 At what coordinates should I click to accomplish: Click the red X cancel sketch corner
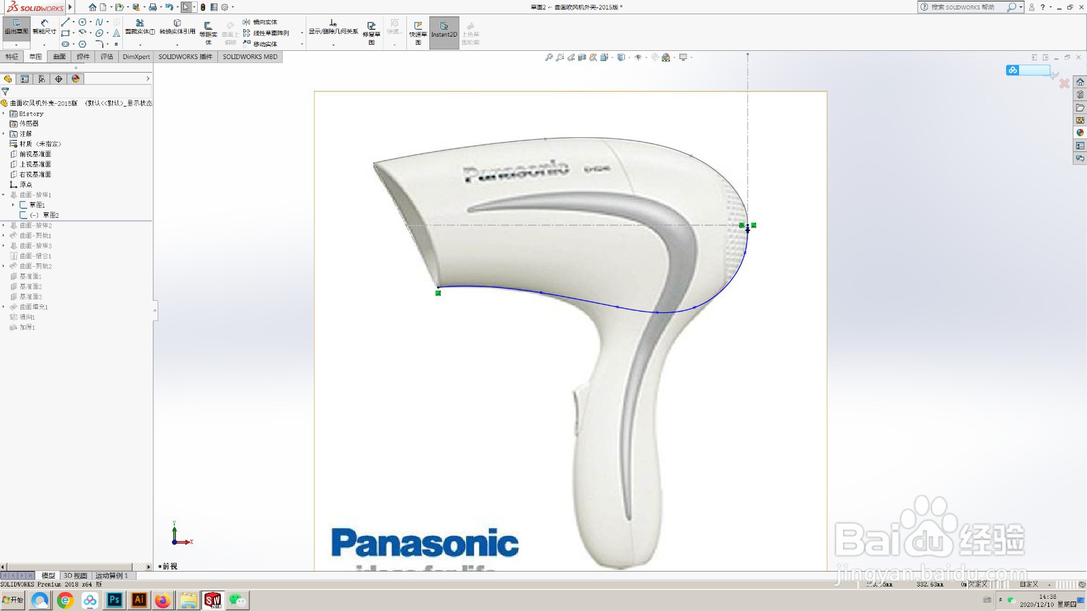click(x=1065, y=84)
